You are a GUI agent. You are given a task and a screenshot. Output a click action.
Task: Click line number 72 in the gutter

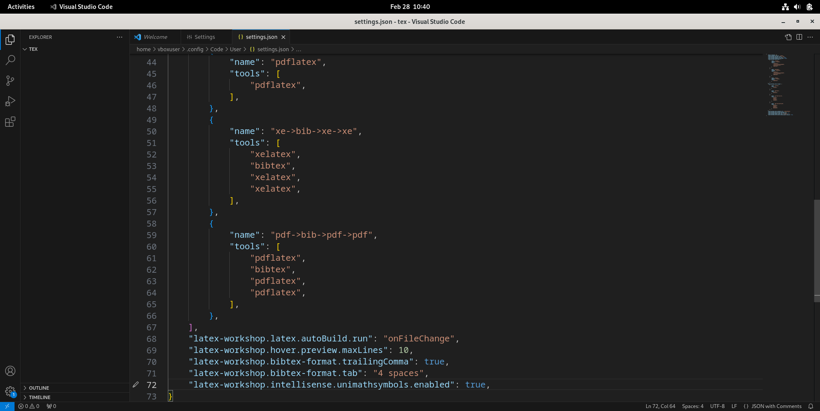[x=152, y=385]
